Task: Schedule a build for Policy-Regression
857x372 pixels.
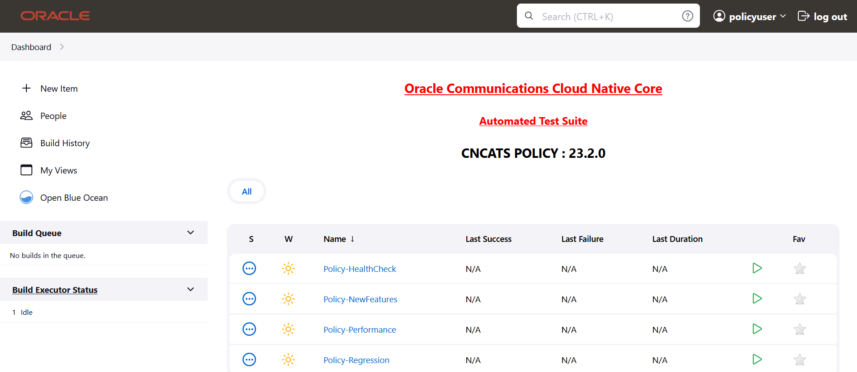Action: 757,359
